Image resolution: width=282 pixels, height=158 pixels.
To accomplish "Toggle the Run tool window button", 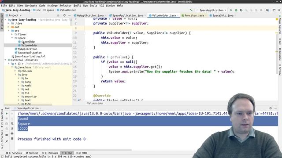I will [67, 153].
